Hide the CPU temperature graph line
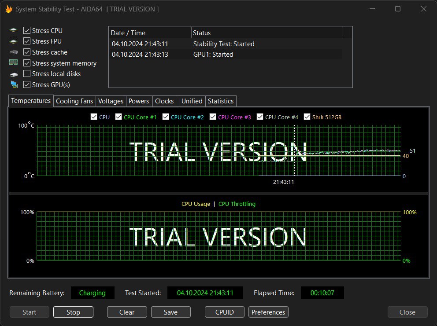 [94, 117]
